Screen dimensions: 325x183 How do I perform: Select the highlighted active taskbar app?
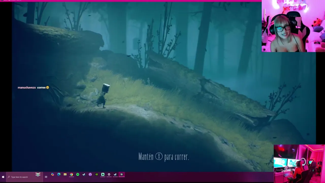coord(122,174)
